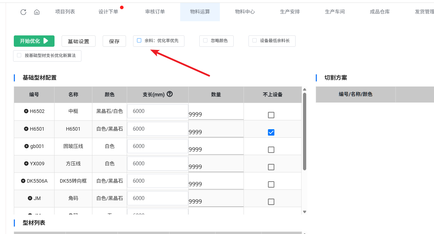434x234 pixels.
Task: Expand YX009 row using plus icon
Action: 26,164
